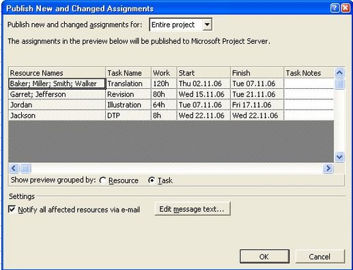Click the Start column header
The height and width of the screenshot is (270, 353).
(203, 73)
